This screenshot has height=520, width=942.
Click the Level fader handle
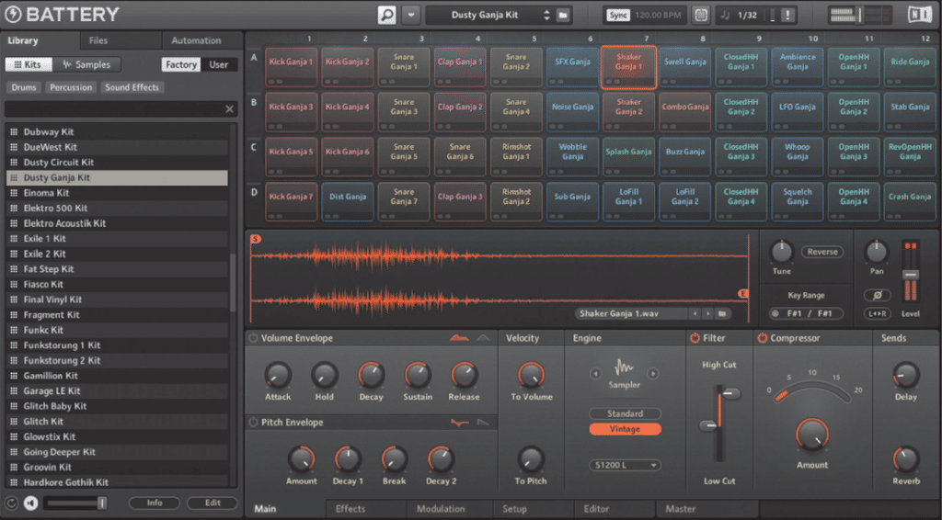tap(910, 275)
